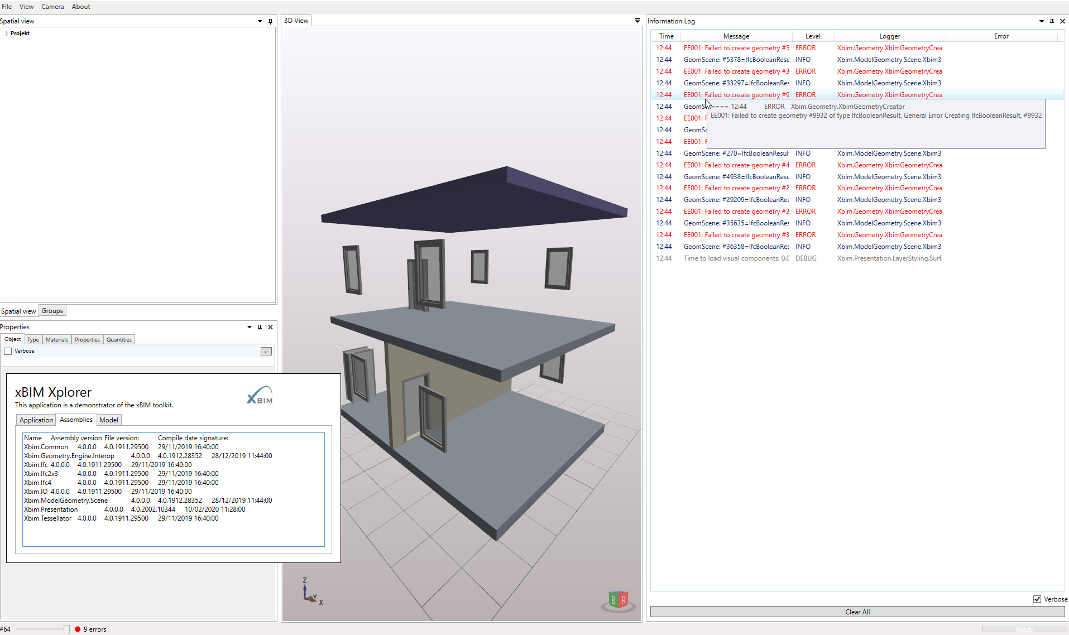This screenshot has height=635, width=1069.
Task: Select the 'Time to load visual components' DEBUG row
Action: pyautogui.click(x=857, y=258)
